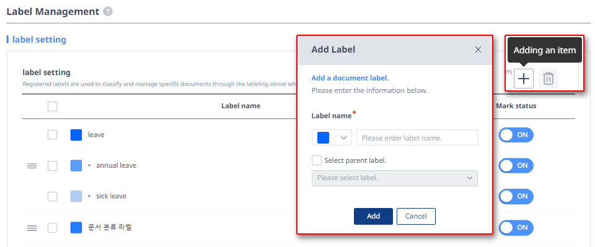Toggle mark status for leave
Image resolution: width=595 pixels, height=247 pixels.
tap(516, 135)
